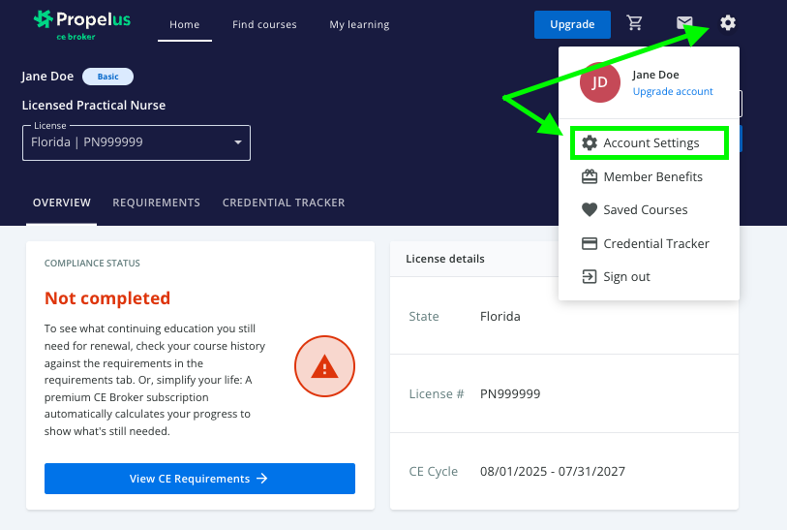
Task: Open the mail inbox icon
Action: (684, 24)
